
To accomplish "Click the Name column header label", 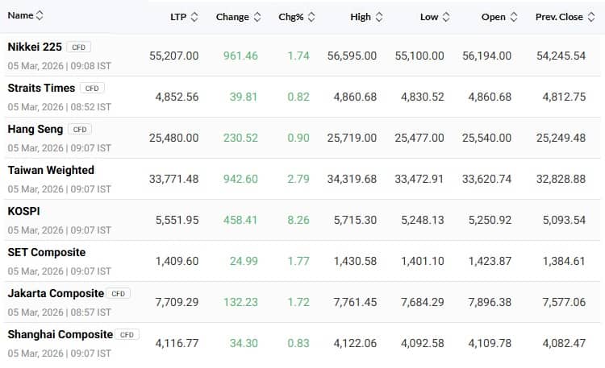I will [20, 15].
